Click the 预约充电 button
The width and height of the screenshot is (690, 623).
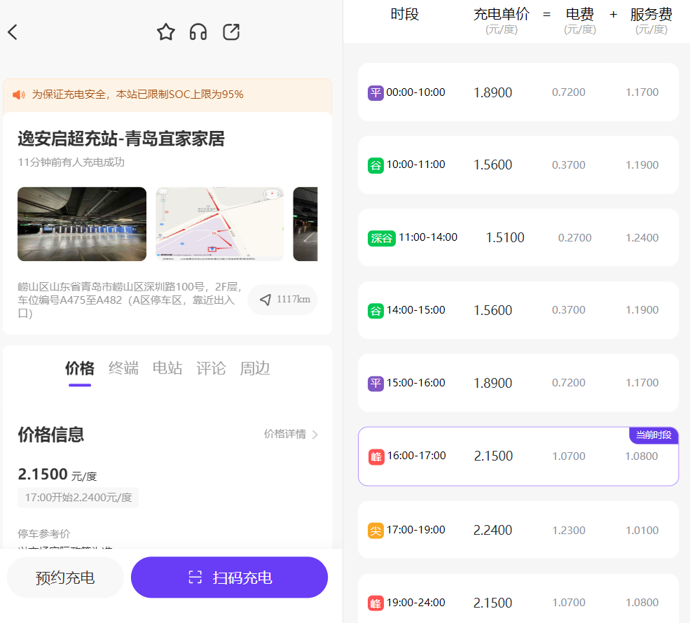click(x=65, y=577)
